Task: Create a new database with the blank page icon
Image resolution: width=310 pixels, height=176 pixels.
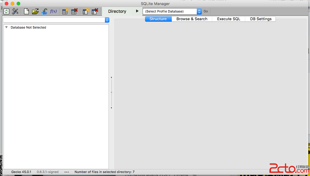Action: (x=26, y=11)
